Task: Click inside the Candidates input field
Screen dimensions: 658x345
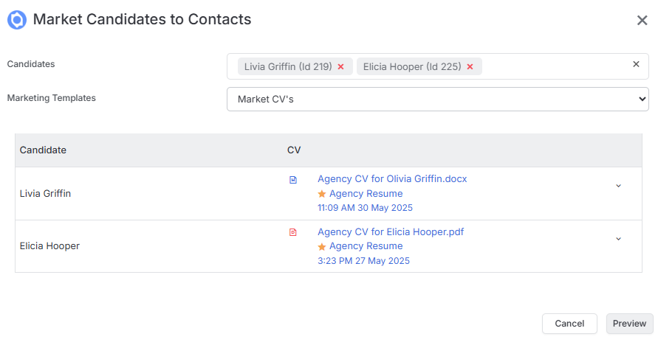Action: (x=554, y=66)
